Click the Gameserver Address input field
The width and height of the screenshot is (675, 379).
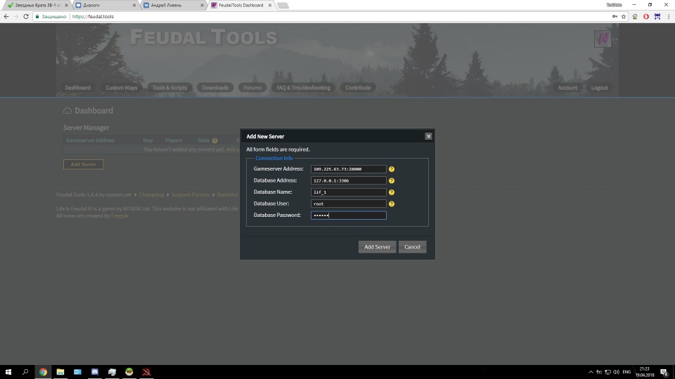[x=348, y=169]
